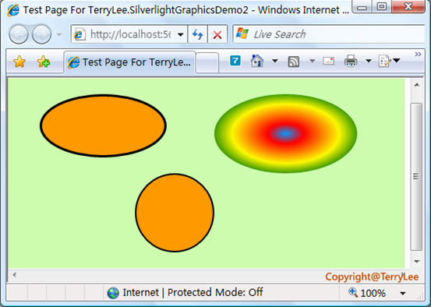Viewport: 431px width, 307px height.
Task: Click the Add to Favorites icon
Action: point(44,62)
